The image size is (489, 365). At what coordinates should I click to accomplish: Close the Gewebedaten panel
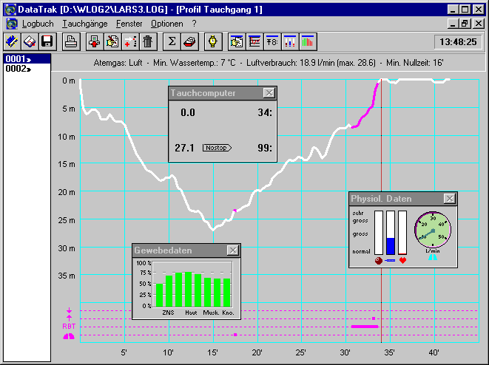point(232,250)
